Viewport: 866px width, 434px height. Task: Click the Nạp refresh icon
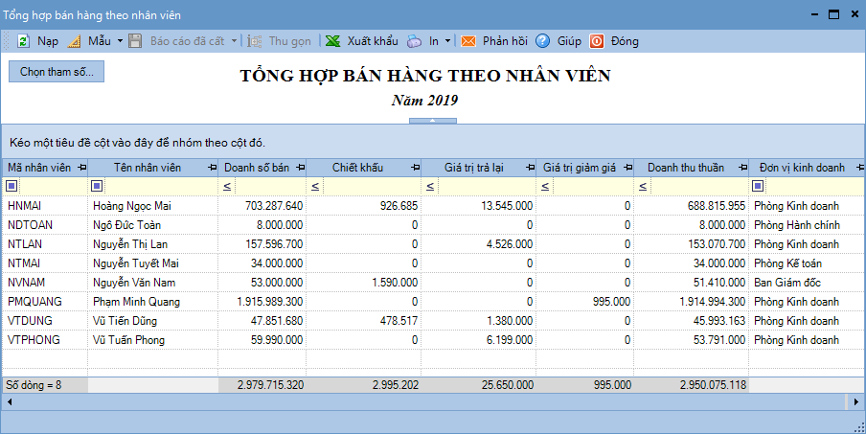click(x=23, y=41)
